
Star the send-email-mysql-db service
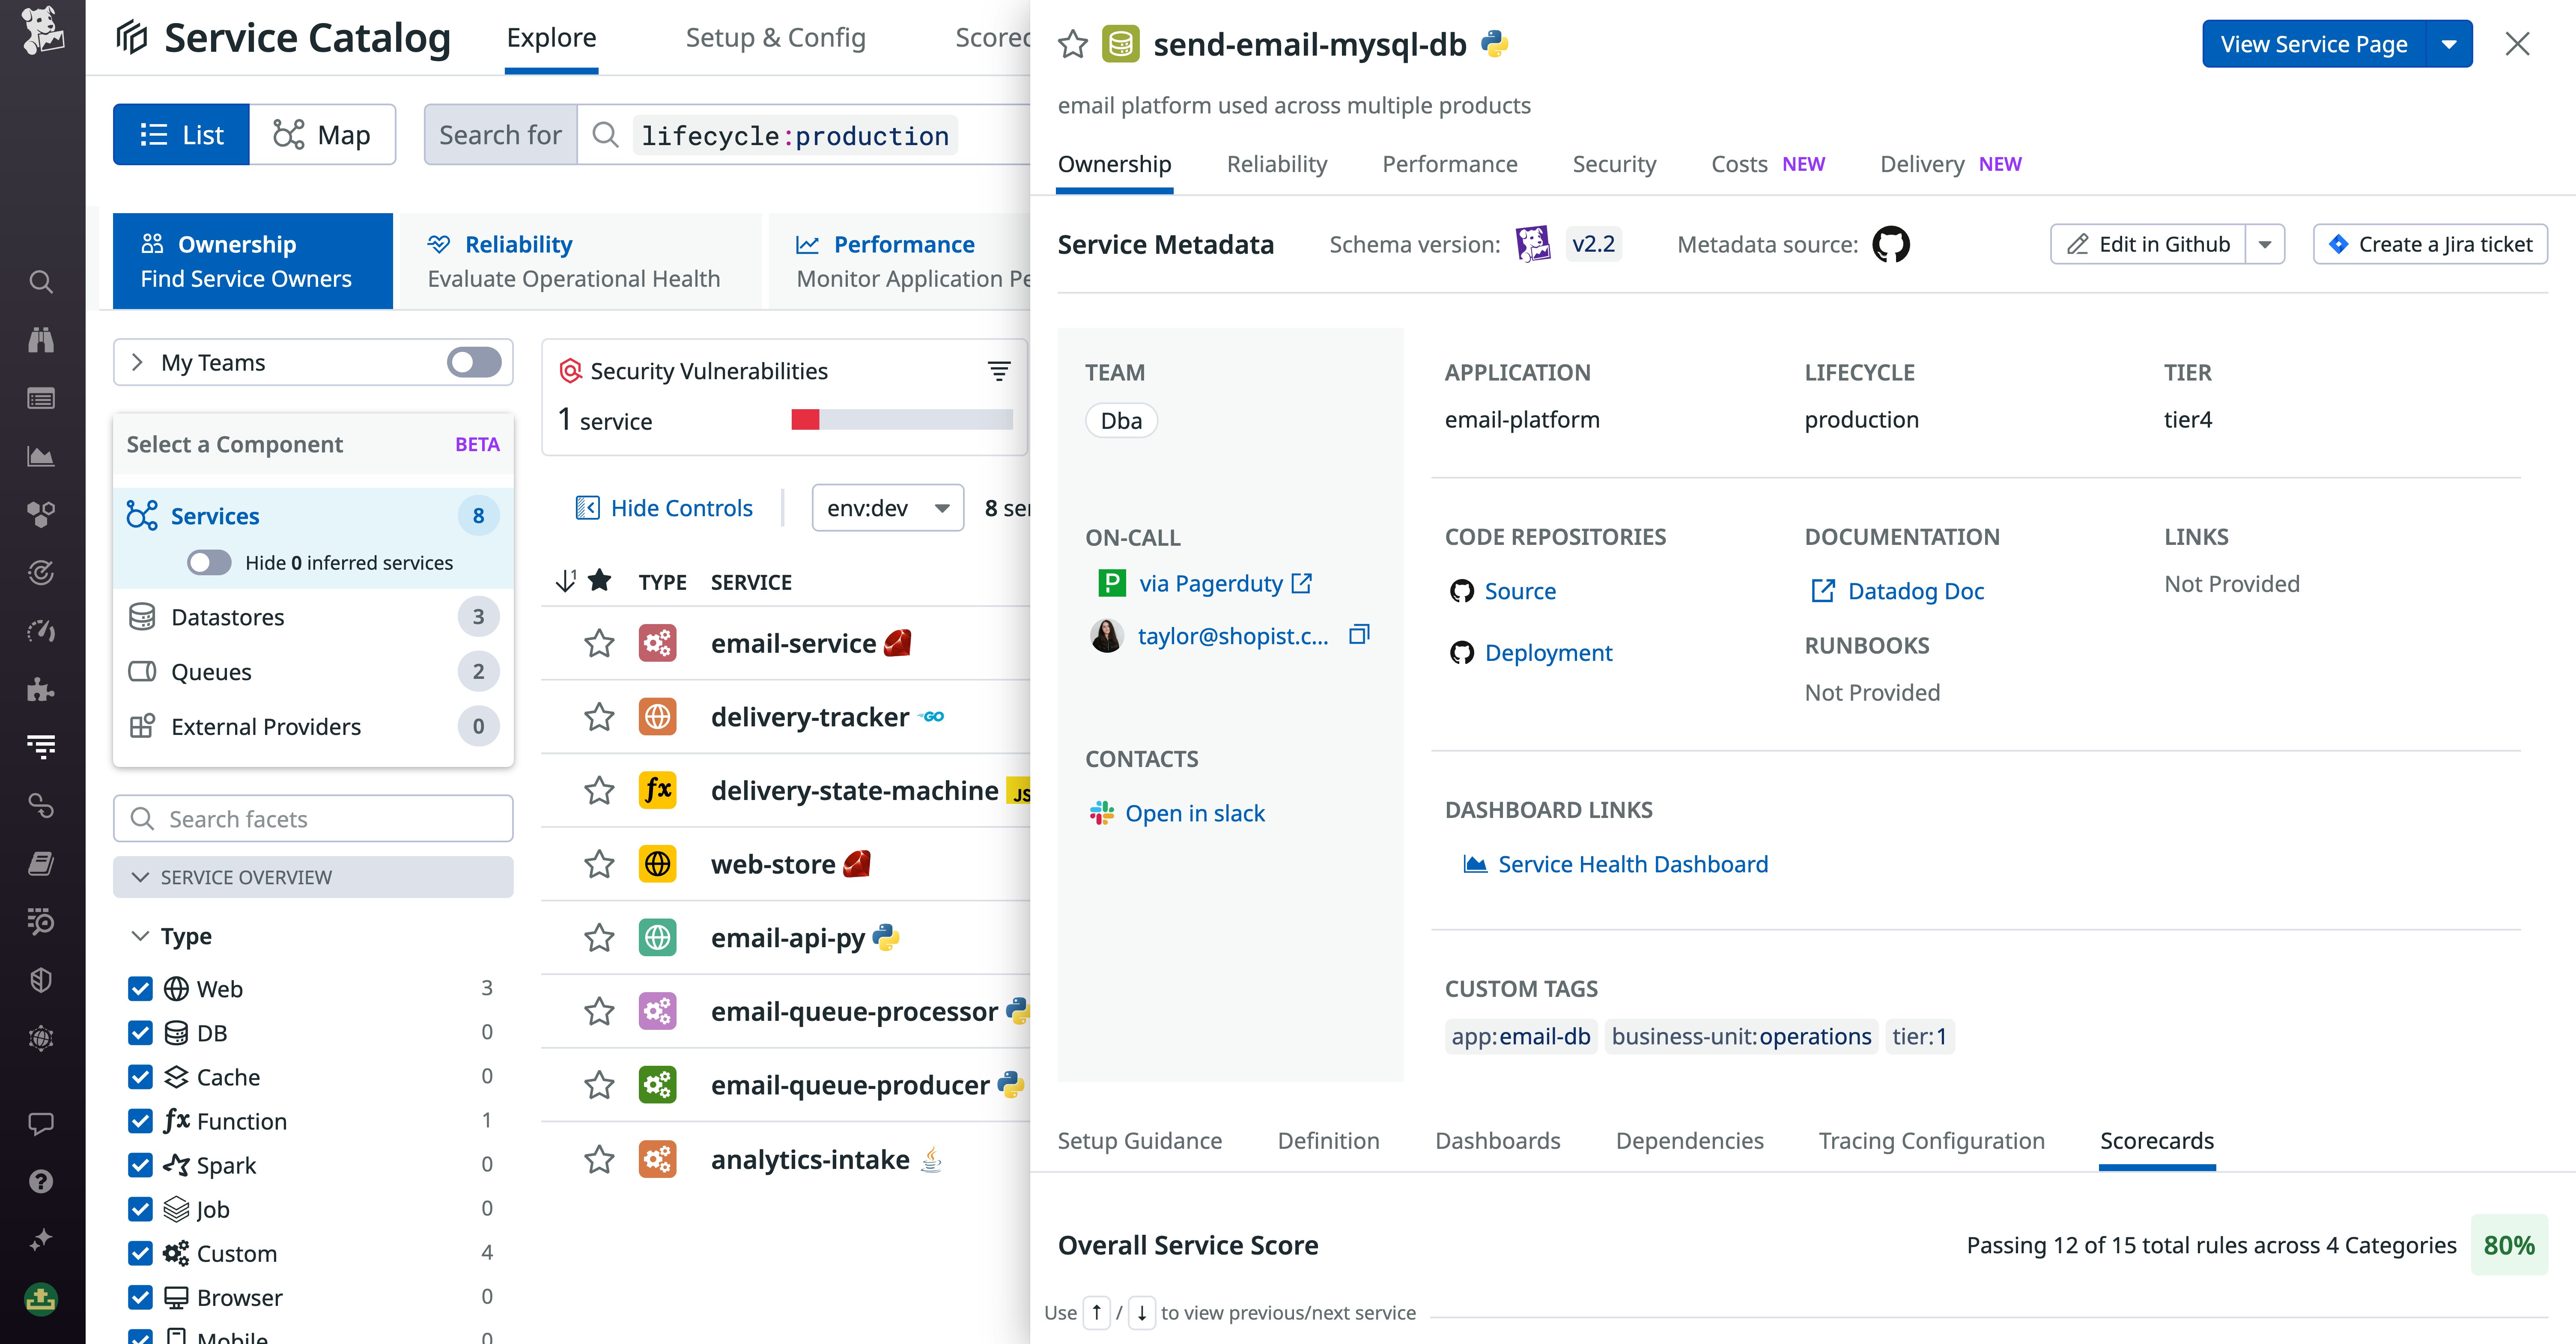pos(1072,45)
